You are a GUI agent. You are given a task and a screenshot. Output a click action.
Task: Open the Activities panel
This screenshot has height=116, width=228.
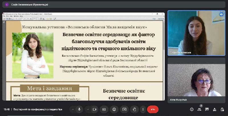215,109
